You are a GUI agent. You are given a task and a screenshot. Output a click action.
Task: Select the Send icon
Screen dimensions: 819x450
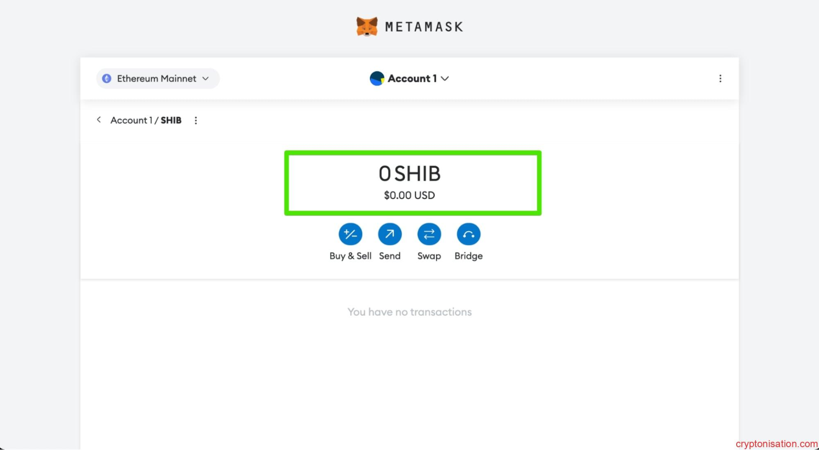pos(389,234)
